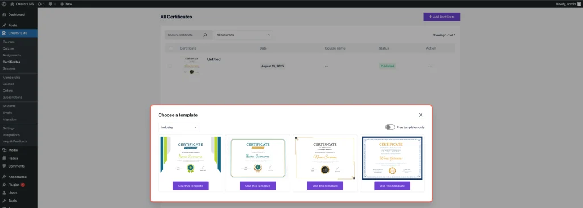
Task: Tick the select-all checkbox in table header
Action: click(171, 48)
